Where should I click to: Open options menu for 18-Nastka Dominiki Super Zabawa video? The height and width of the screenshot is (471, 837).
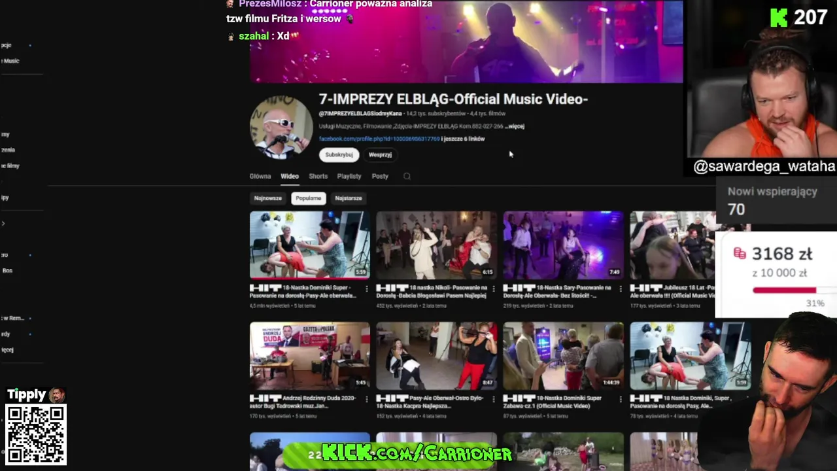click(x=620, y=399)
